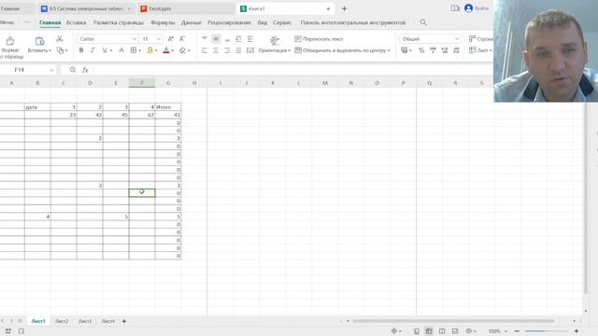Click the Format Painter icon
Image resolution: width=598 pixels, height=336 pixels.
[10, 41]
